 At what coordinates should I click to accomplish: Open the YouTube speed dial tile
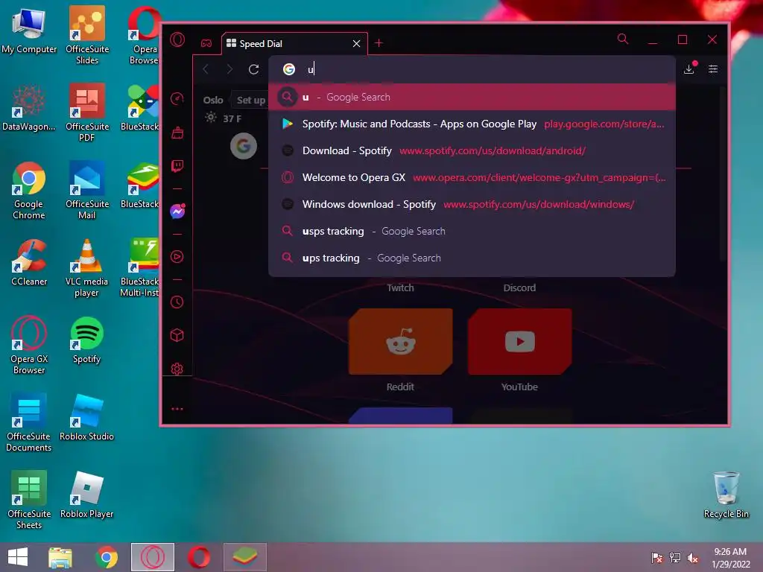[519, 341]
